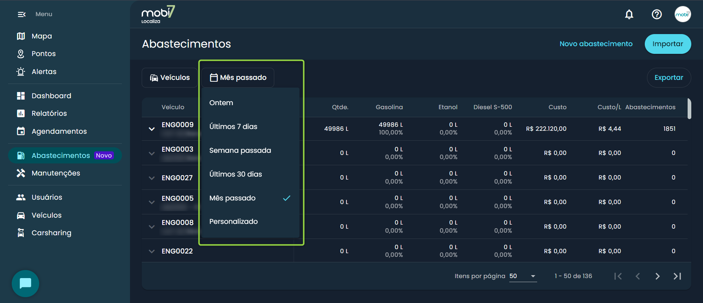Choose Últimos 7 dias option

[250, 127]
